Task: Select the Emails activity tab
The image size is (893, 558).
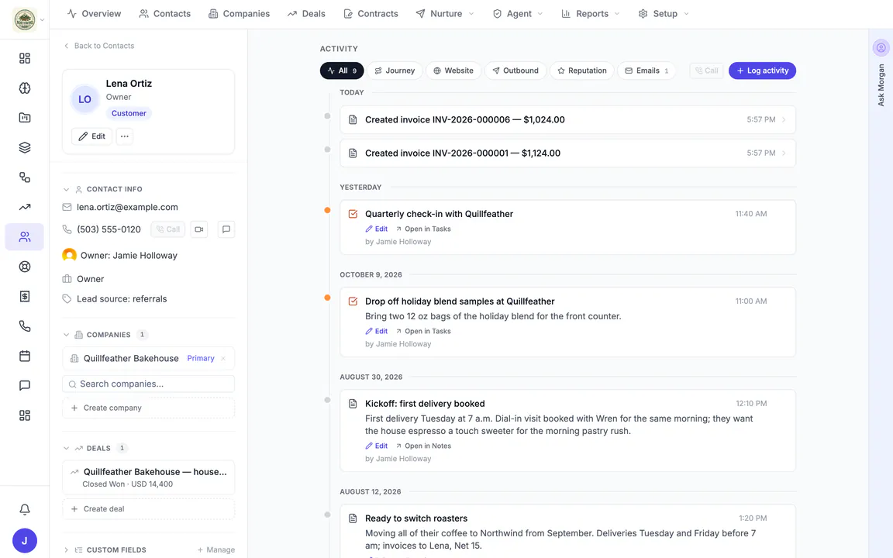Action: tap(646, 71)
